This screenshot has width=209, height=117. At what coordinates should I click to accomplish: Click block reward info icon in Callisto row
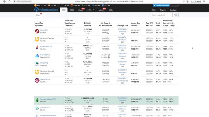coord(72,109)
